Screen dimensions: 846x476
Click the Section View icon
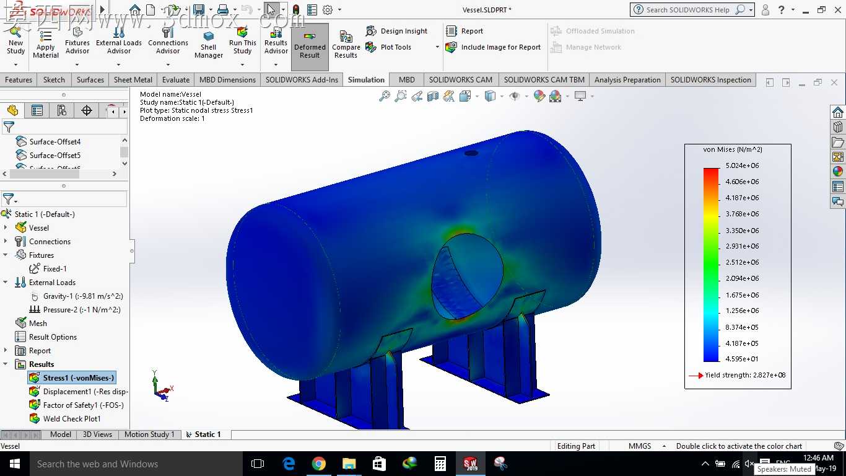pyautogui.click(x=433, y=96)
